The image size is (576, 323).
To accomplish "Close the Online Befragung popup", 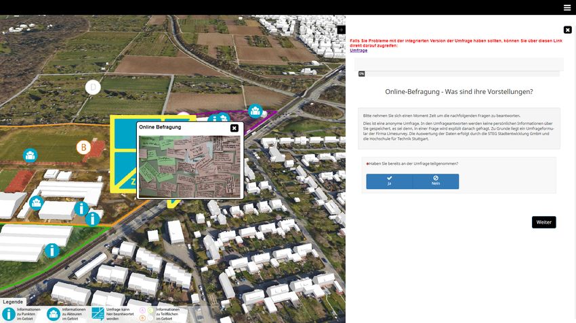I will [x=234, y=128].
